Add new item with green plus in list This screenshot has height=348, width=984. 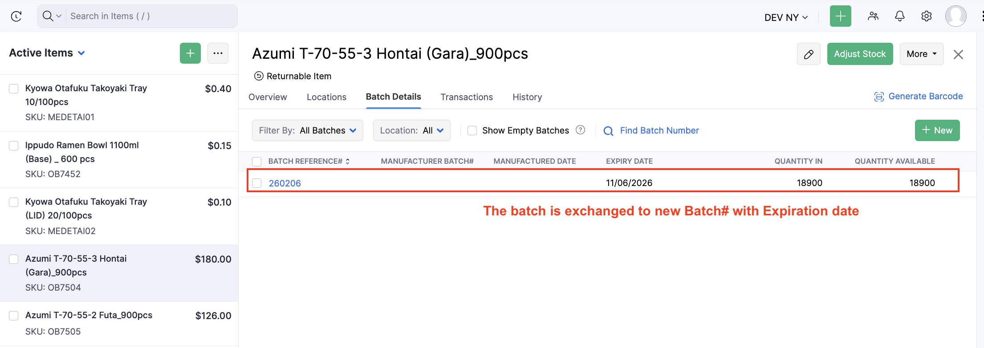(x=190, y=53)
